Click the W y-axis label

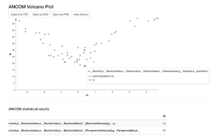[x=10, y=54]
